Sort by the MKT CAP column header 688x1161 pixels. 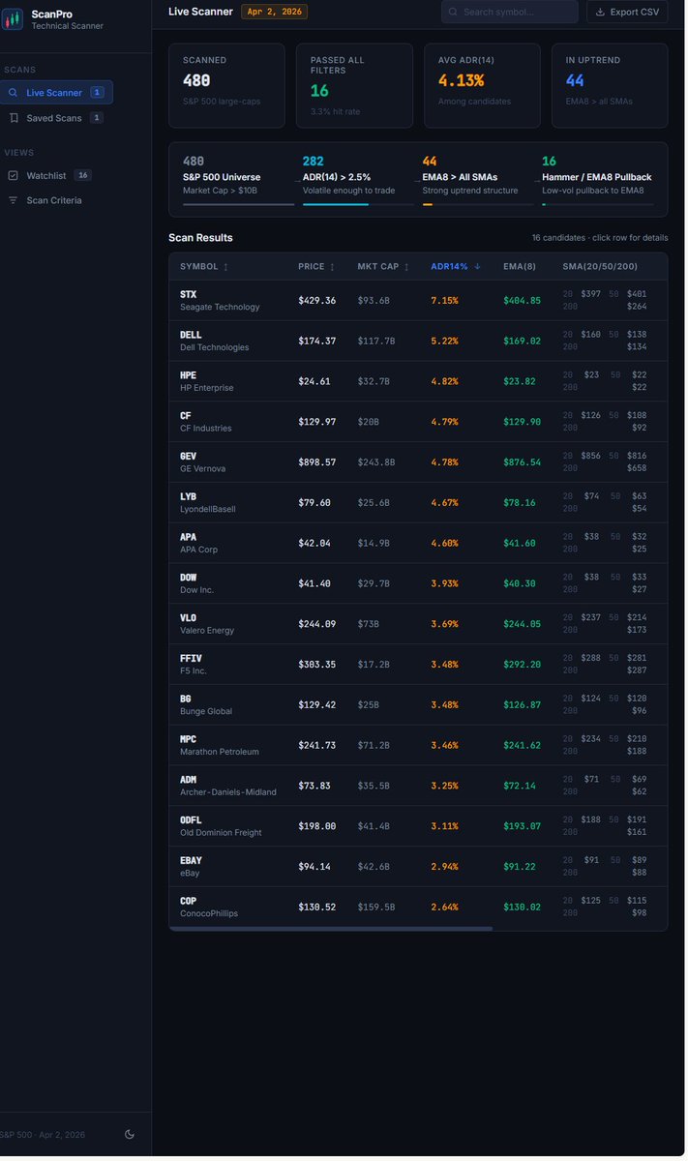pos(383,267)
